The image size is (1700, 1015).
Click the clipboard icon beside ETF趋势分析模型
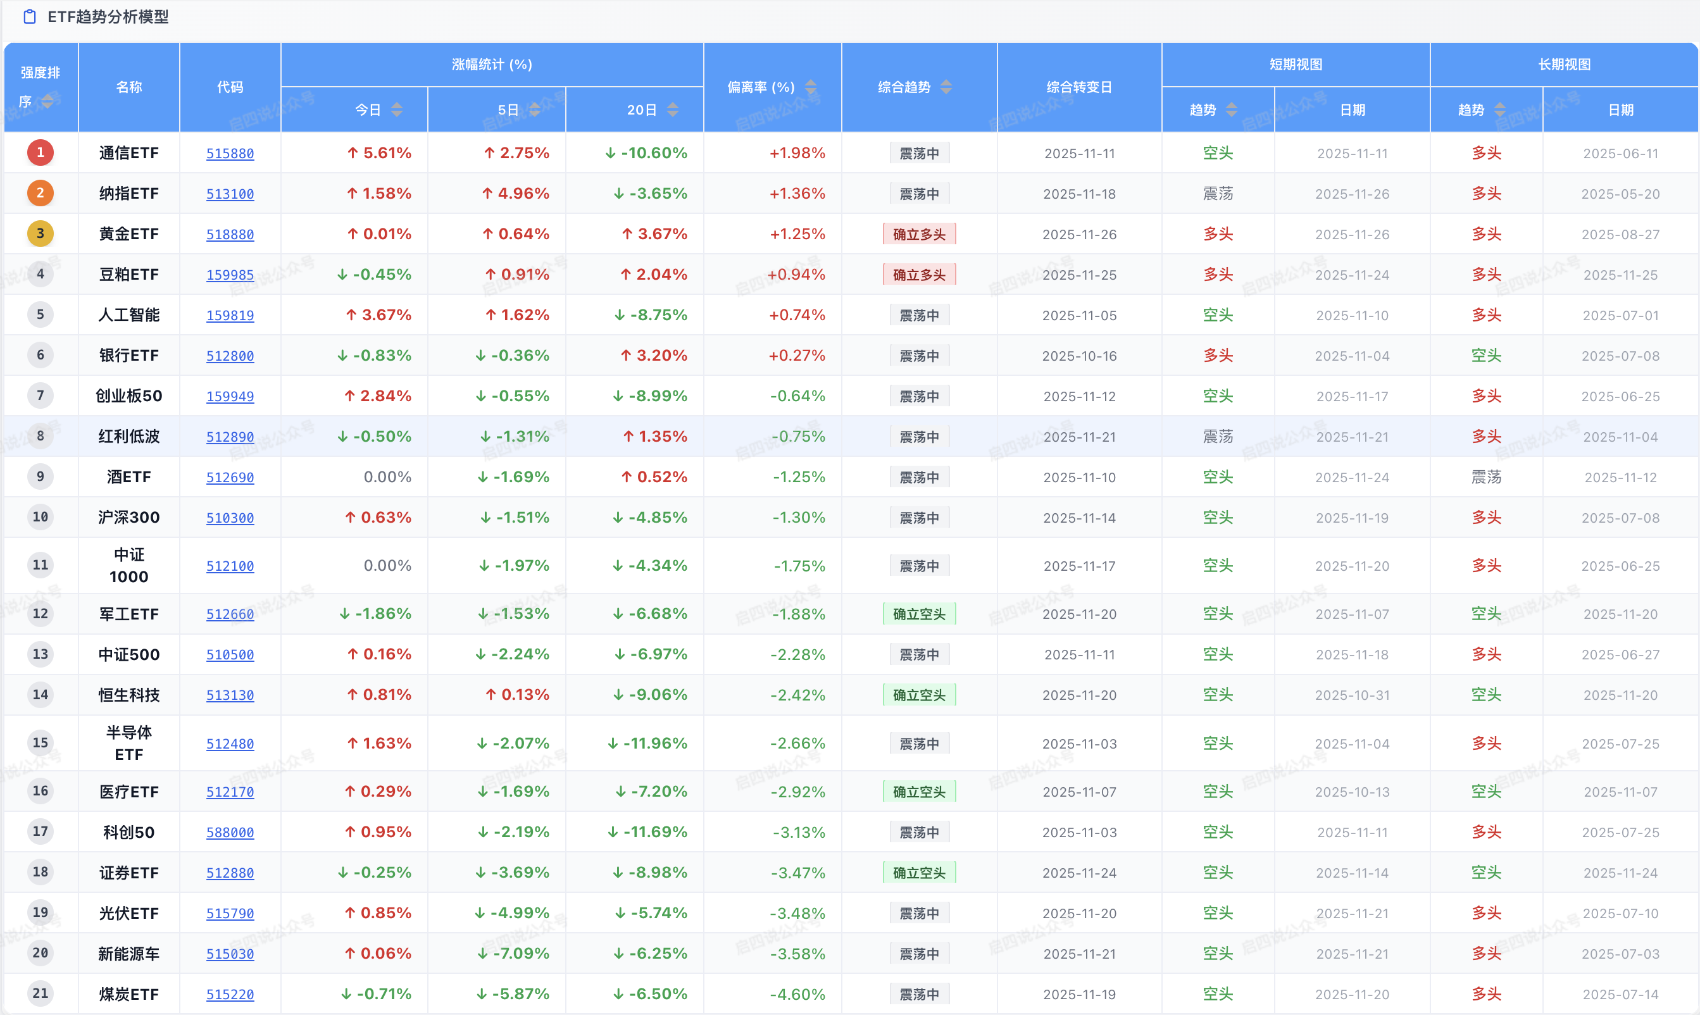29,16
